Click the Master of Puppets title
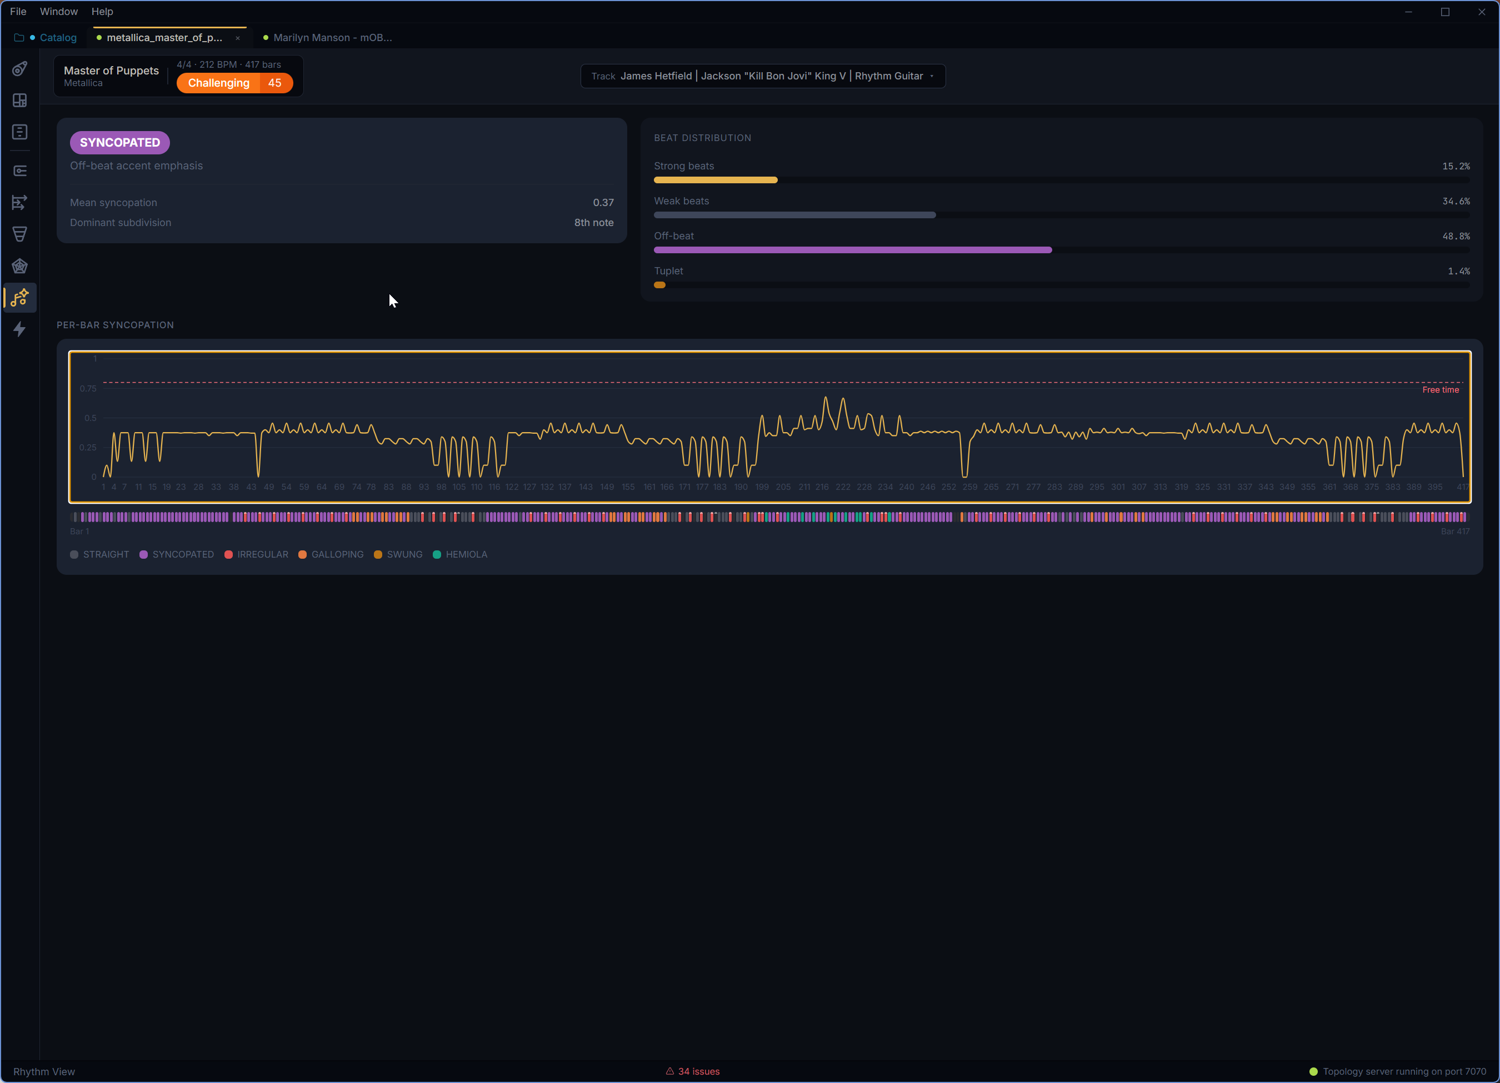This screenshot has height=1083, width=1500. 111,70
